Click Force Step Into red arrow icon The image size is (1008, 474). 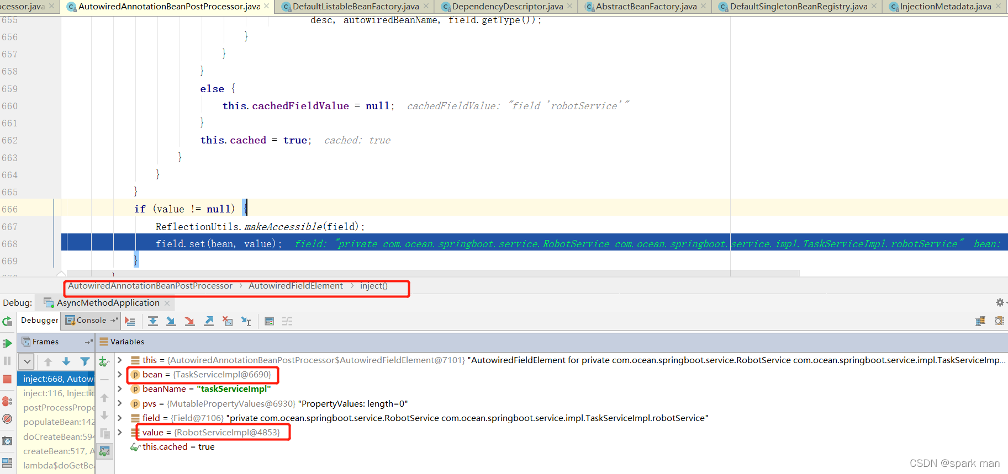pyautogui.click(x=189, y=321)
